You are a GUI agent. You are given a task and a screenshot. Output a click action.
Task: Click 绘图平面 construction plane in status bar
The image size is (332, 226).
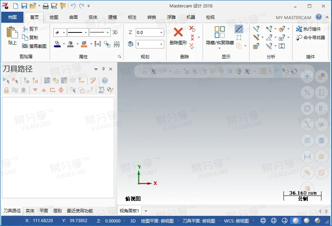click(x=157, y=221)
